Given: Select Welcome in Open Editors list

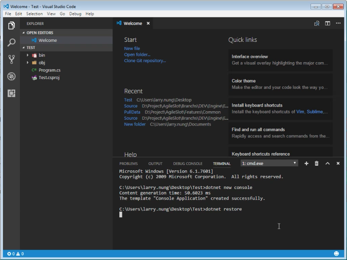Looking at the screenshot, I should tap(66, 40).
